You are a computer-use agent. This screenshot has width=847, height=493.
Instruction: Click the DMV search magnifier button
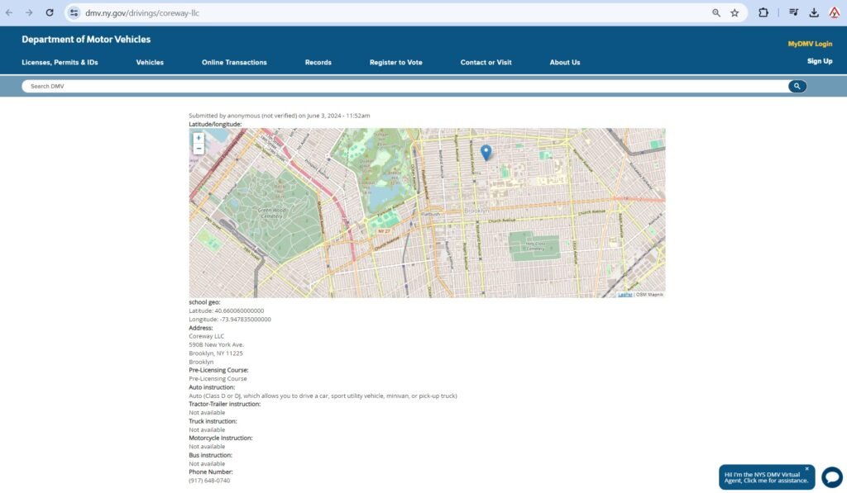[x=797, y=86]
